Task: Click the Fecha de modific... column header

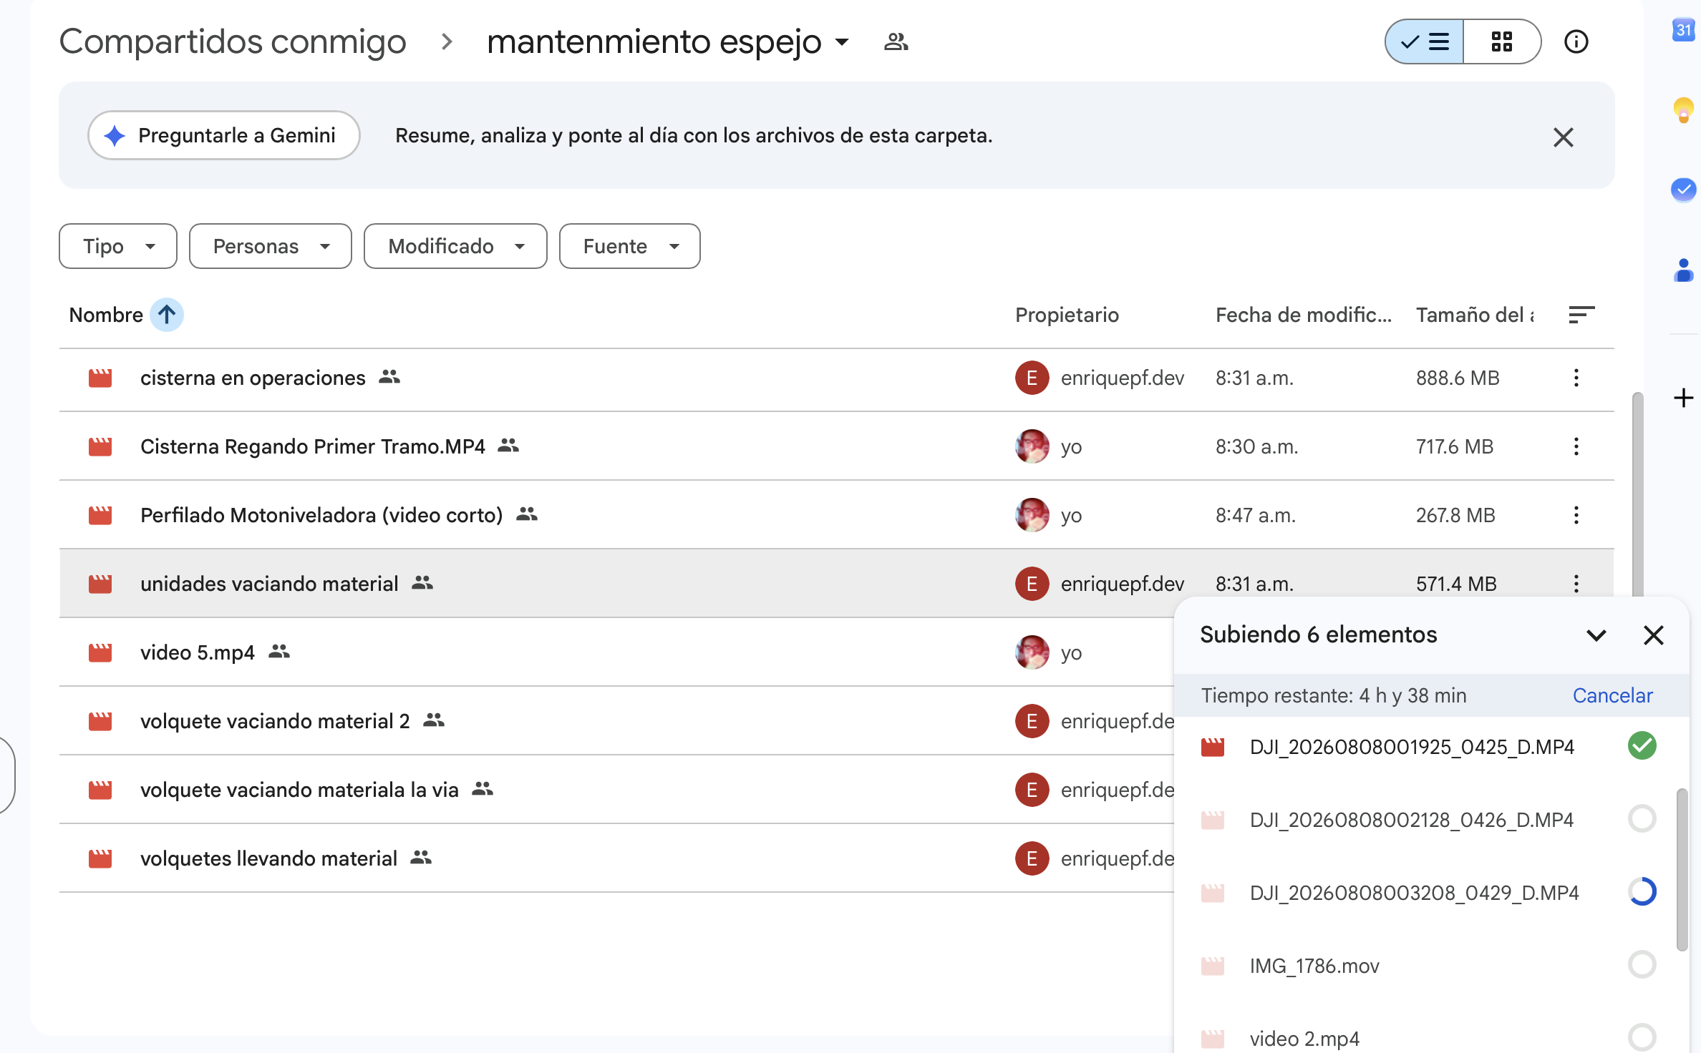Action: click(x=1304, y=315)
